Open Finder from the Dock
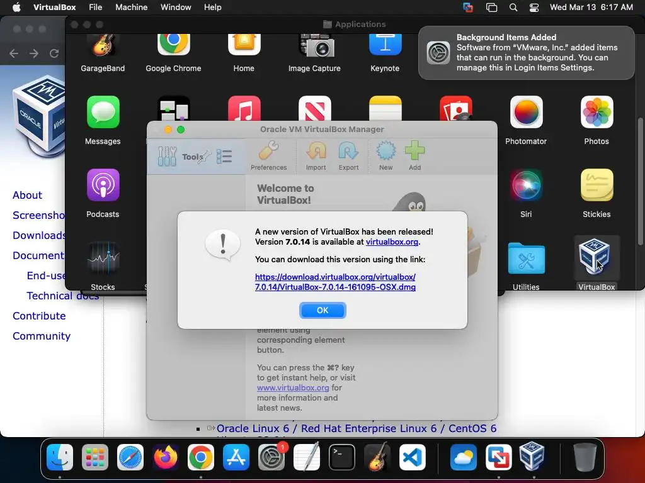The width and height of the screenshot is (645, 483). coord(60,457)
